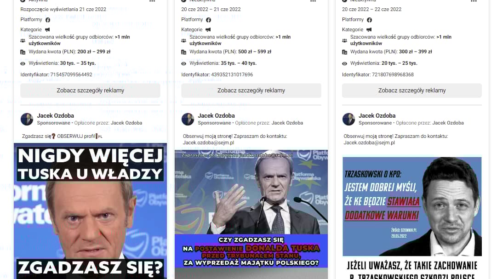Open the Nigdy więcej Tuska u władzy ad image
The height and width of the screenshot is (279, 497).
coord(90,211)
